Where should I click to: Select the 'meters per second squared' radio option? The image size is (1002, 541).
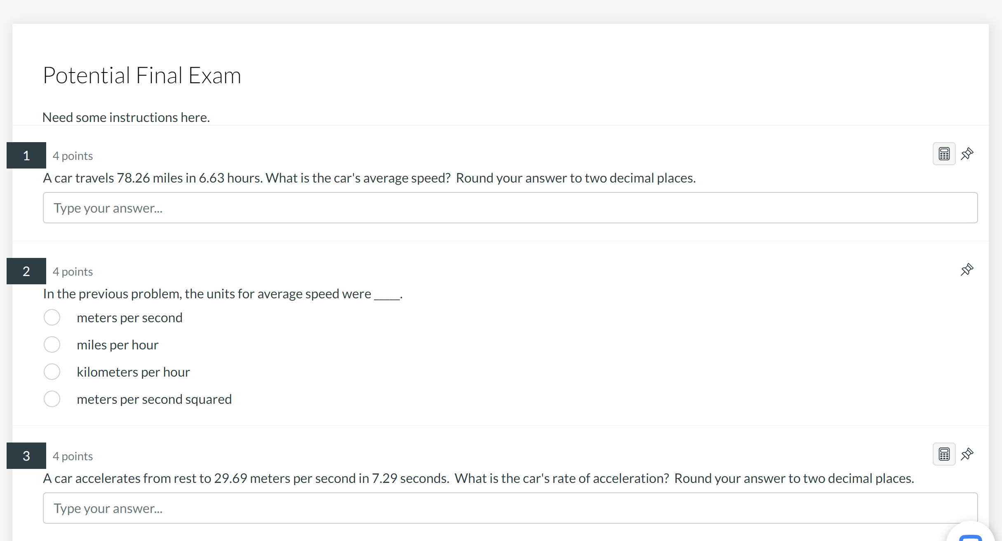click(52, 399)
